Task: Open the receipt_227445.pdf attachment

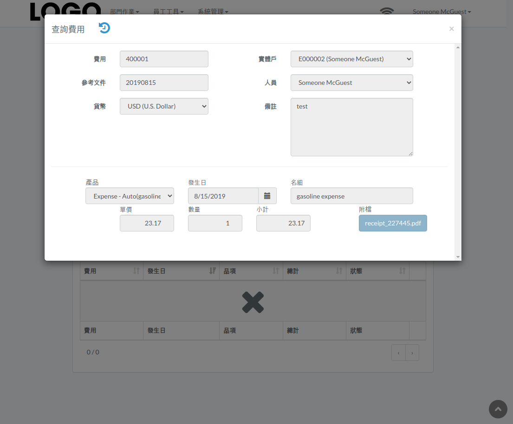Action: coord(393,223)
